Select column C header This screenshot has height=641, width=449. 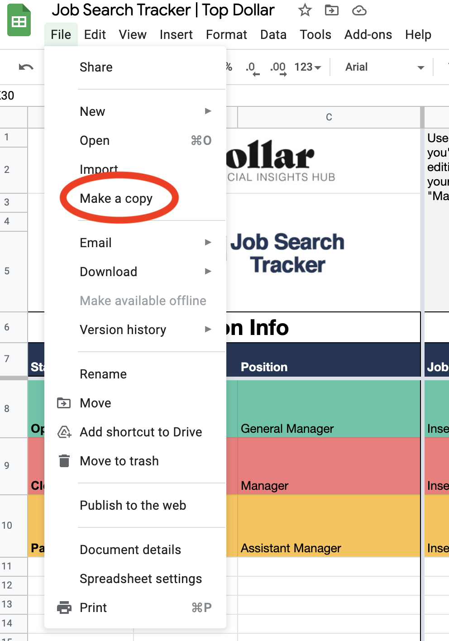329,117
